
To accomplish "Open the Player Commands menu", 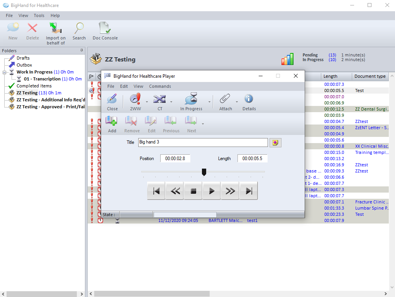I will (160, 86).
